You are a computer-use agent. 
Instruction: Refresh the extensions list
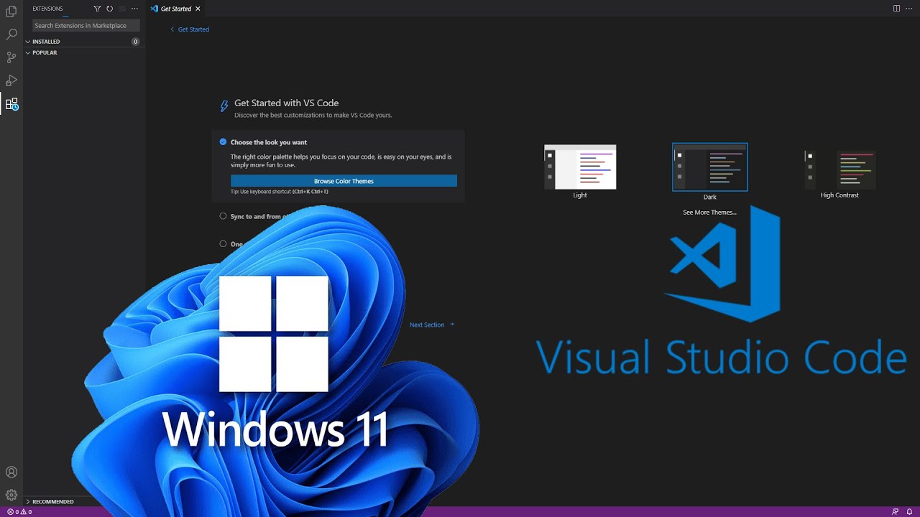tap(109, 9)
